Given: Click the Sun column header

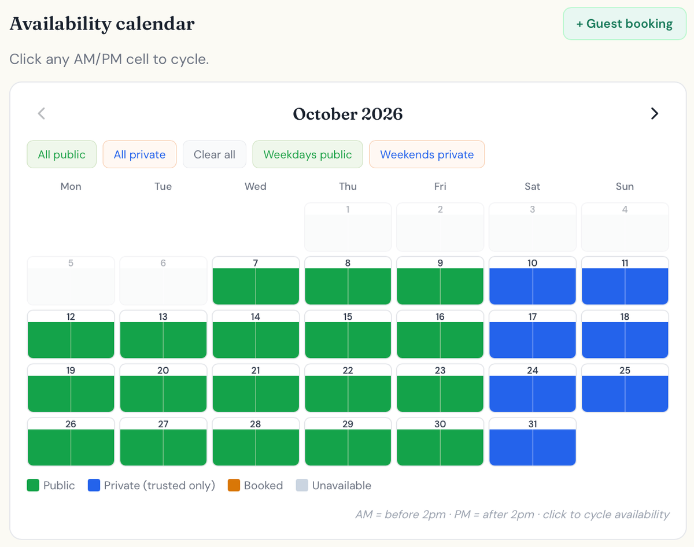Looking at the screenshot, I should tap(625, 186).
